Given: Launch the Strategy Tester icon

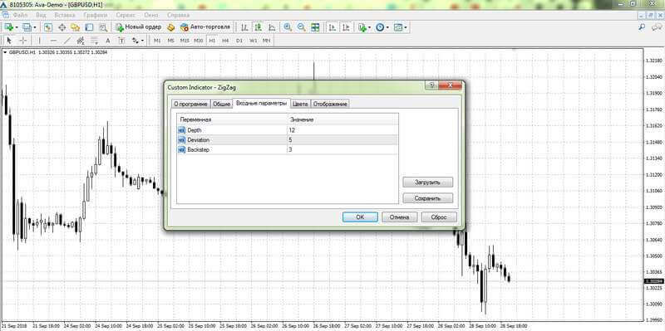Looking at the screenshot, I should (x=102, y=27).
